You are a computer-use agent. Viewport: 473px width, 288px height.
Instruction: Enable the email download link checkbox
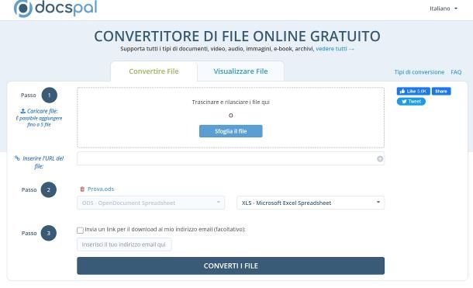80,231
